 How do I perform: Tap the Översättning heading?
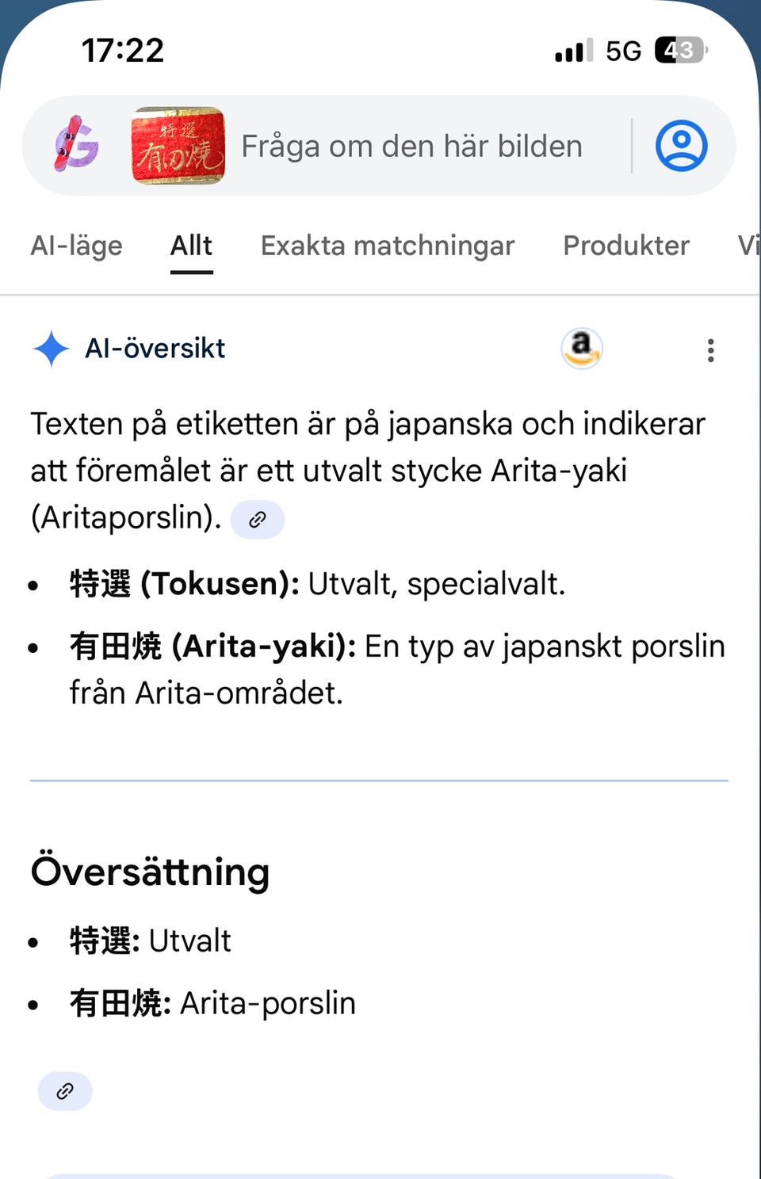pyautogui.click(x=150, y=872)
